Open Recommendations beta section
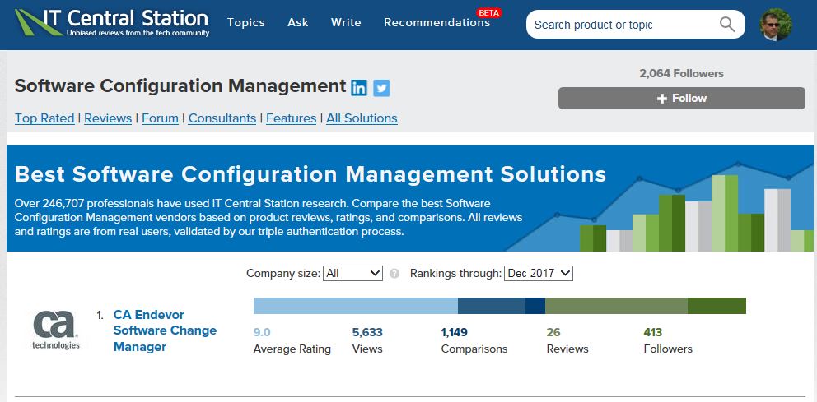 [x=437, y=23]
